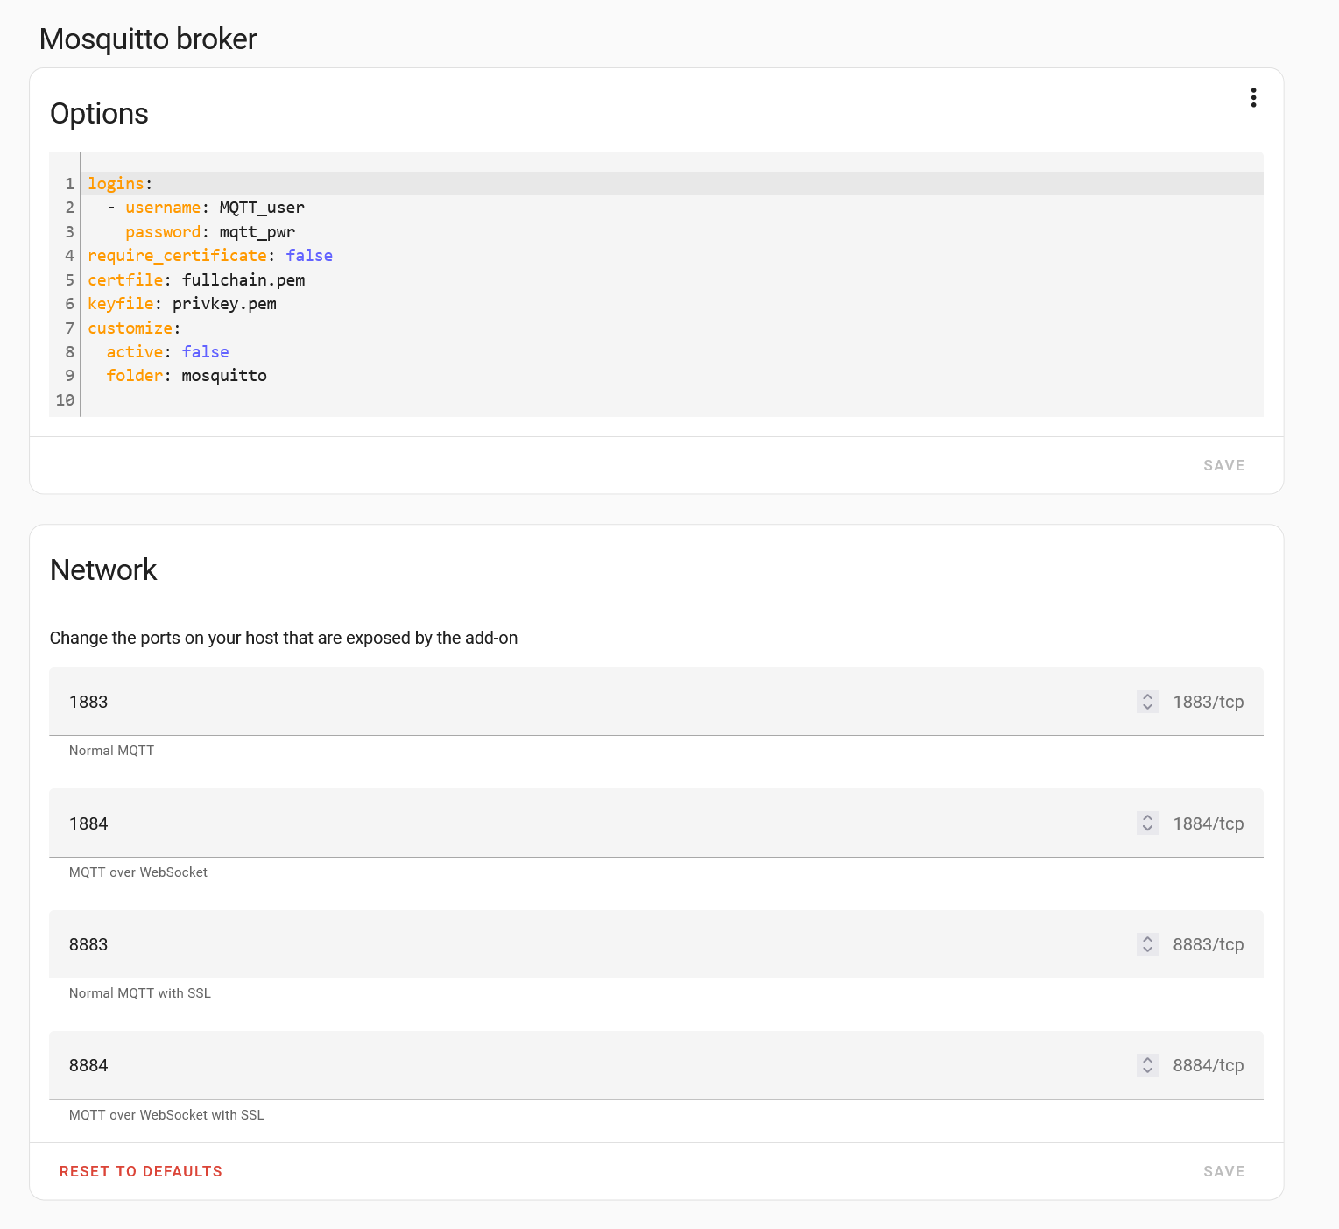Place cursor on folder value mosquitto

(224, 376)
